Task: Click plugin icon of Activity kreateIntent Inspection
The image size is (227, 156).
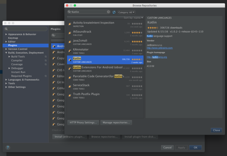Action: tap(70, 24)
